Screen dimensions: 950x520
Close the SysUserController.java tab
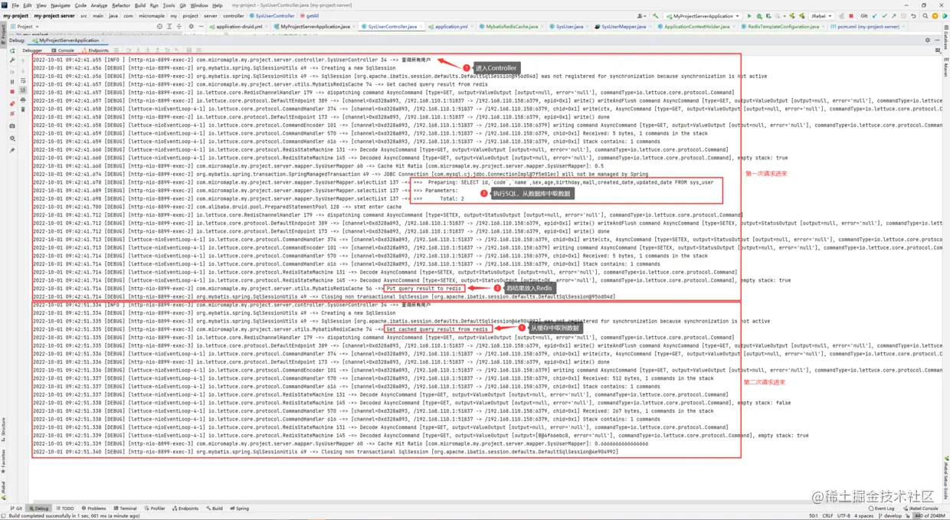(x=421, y=26)
